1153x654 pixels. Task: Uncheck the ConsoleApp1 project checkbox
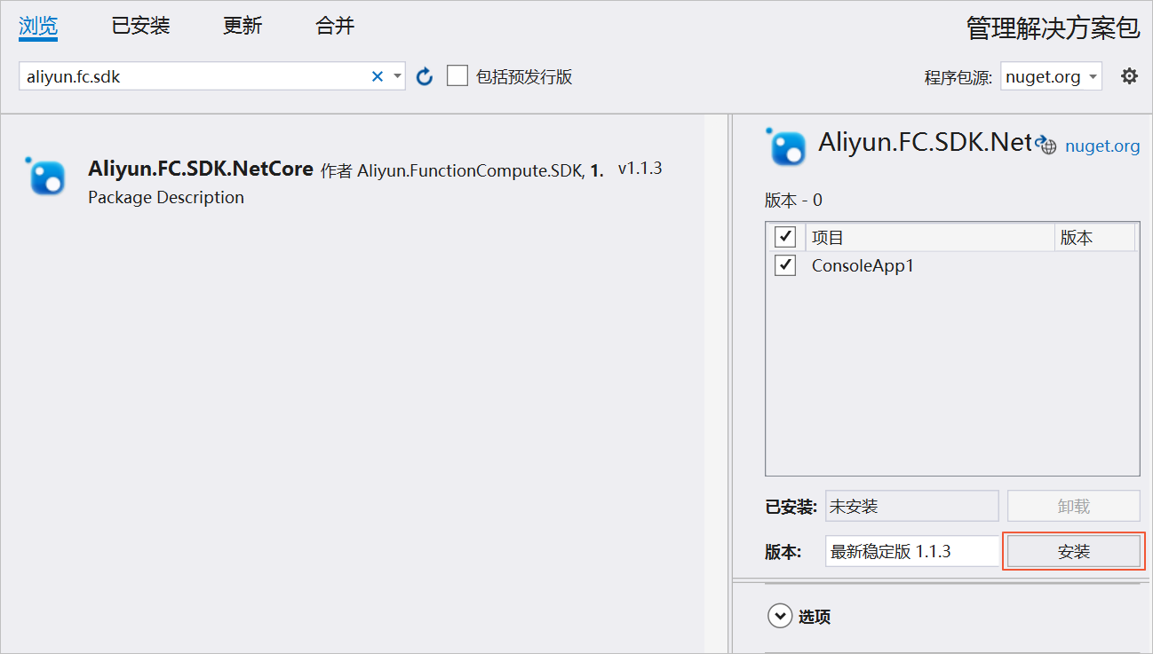point(785,265)
